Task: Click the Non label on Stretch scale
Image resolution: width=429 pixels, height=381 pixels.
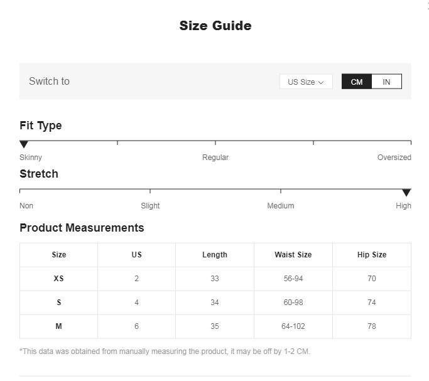Action: click(x=26, y=206)
